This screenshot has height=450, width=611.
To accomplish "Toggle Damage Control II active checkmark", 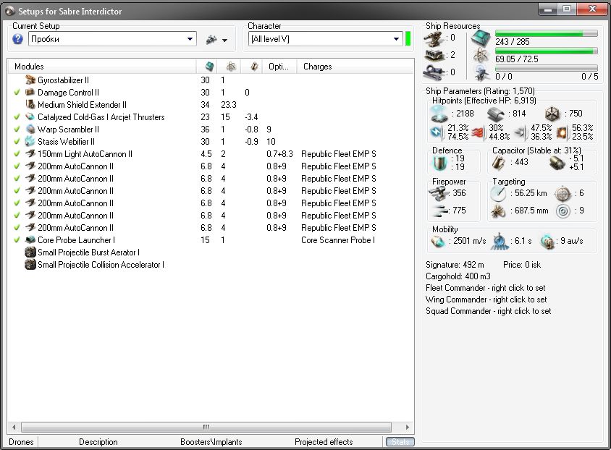I will click(17, 93).
